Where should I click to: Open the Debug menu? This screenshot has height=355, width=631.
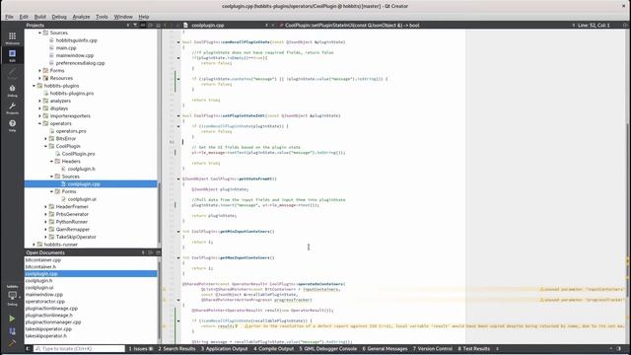point(59,17)
